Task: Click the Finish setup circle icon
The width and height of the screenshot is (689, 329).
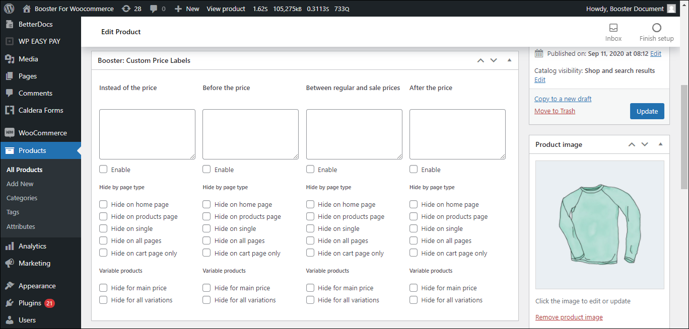Action: pos(656,28)
